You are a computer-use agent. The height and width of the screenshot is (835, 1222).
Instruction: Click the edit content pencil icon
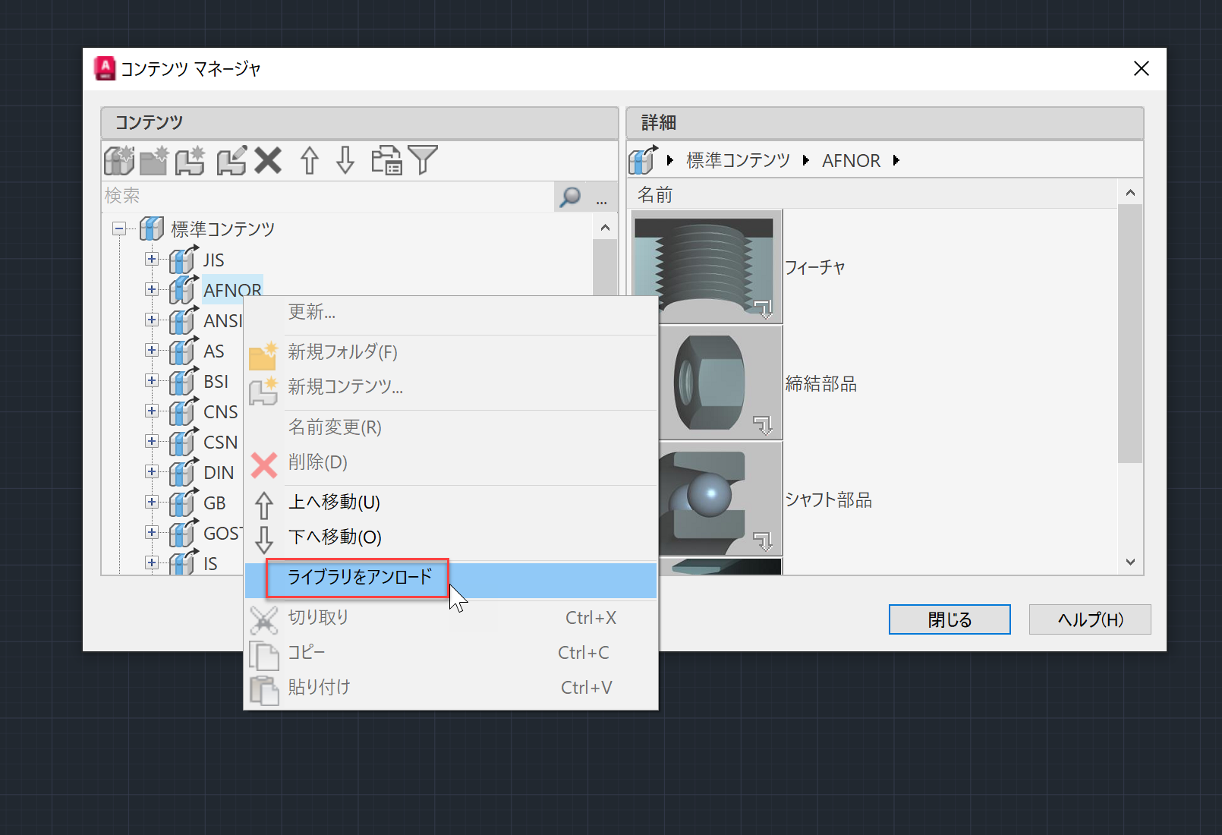point(230,160)
